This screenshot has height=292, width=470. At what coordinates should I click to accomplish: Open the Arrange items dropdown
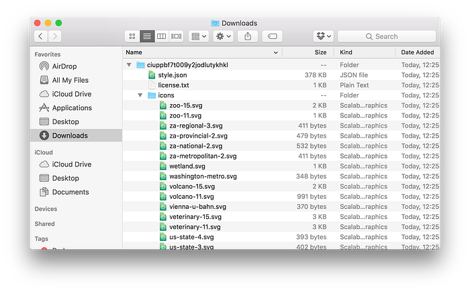pos(199,36)
